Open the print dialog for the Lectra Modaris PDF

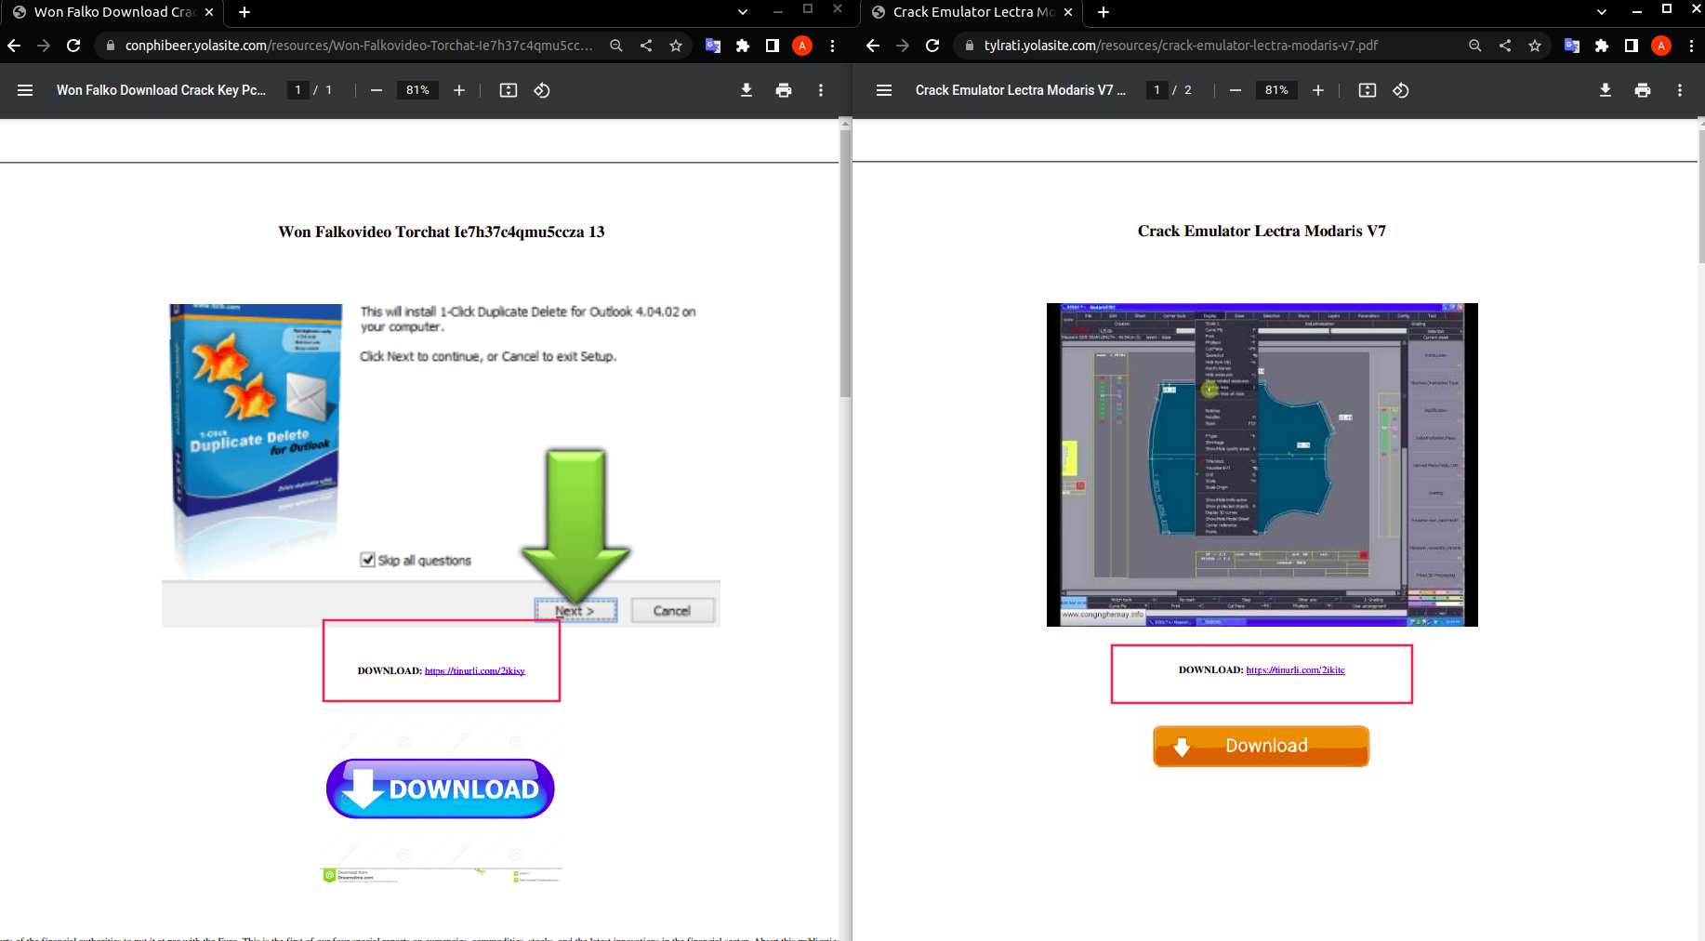click(x=1643, y=90)
